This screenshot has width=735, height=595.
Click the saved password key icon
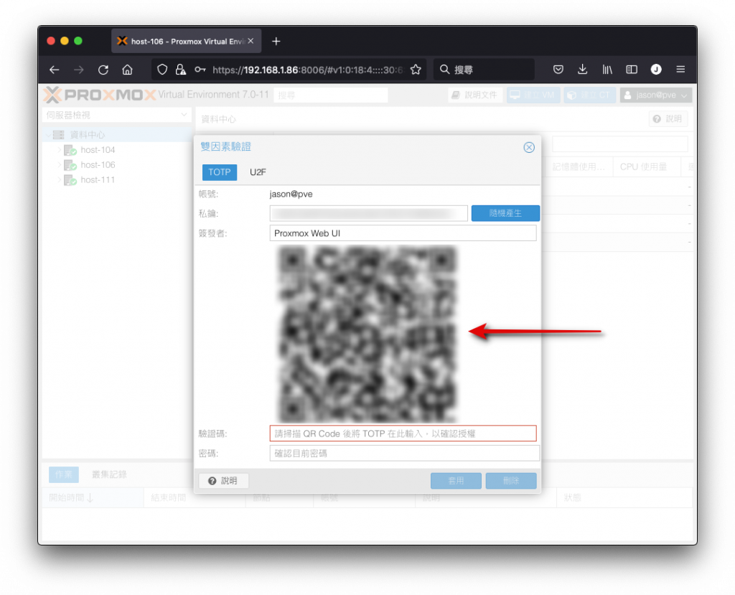[200, 70]
